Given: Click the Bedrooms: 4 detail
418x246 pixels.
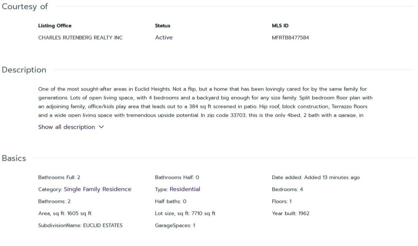Looking at the screenshot, I should tap(287, 189).
